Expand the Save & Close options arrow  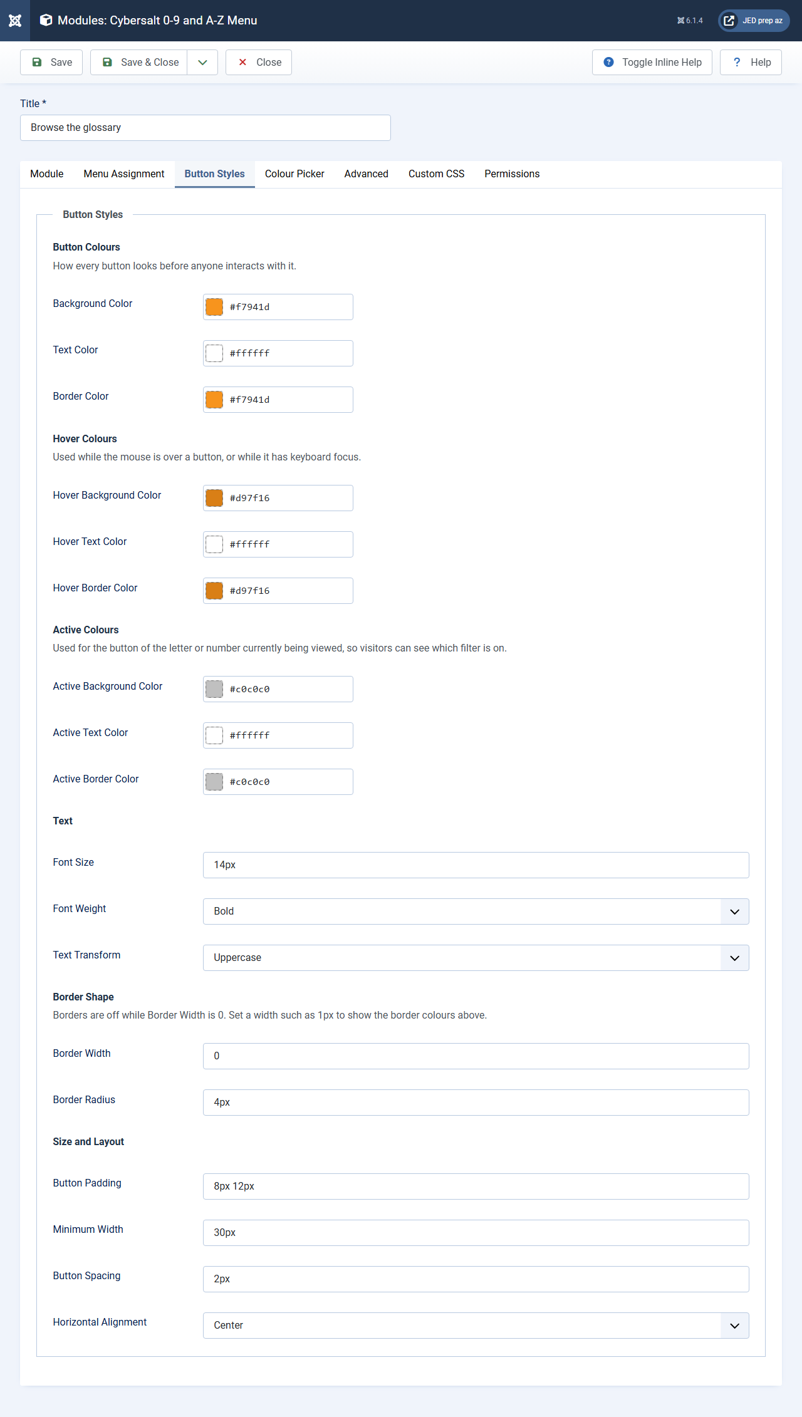click(202, 63)
